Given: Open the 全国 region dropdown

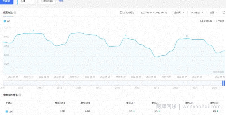Looking at the screenshot, I should [214, 12].
